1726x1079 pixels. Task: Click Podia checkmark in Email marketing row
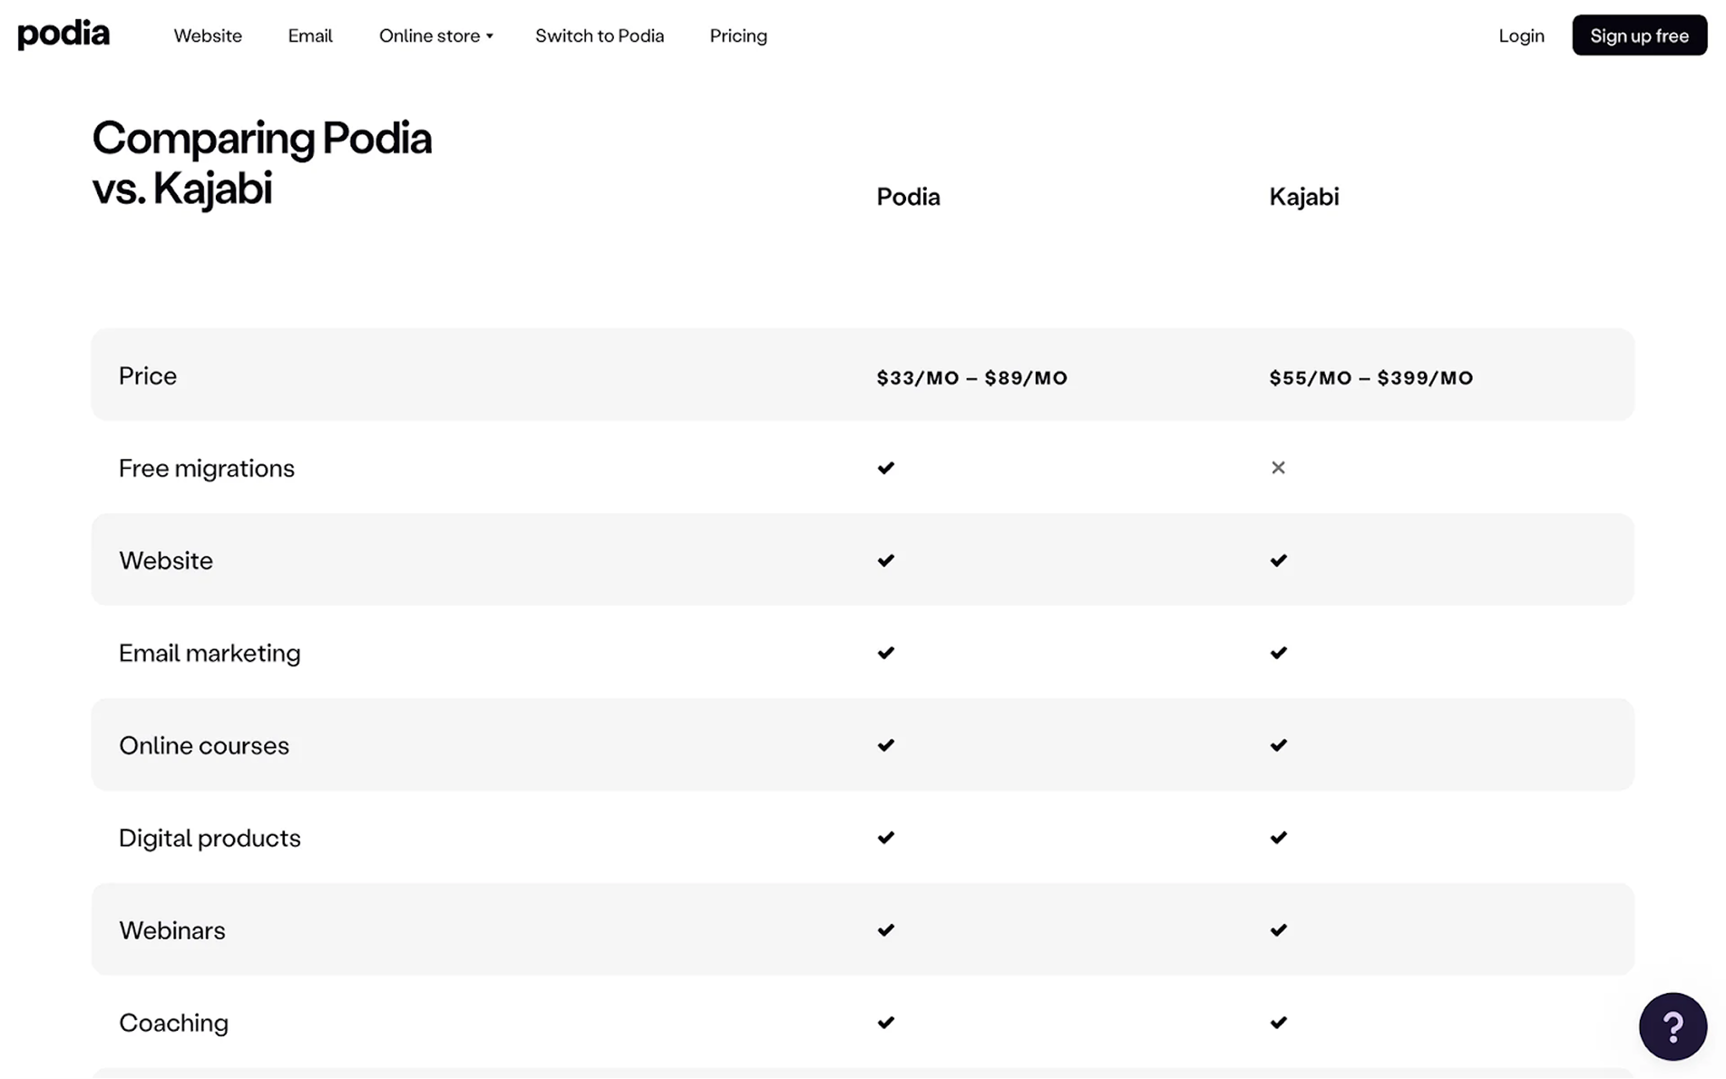(x=886, y=653)
